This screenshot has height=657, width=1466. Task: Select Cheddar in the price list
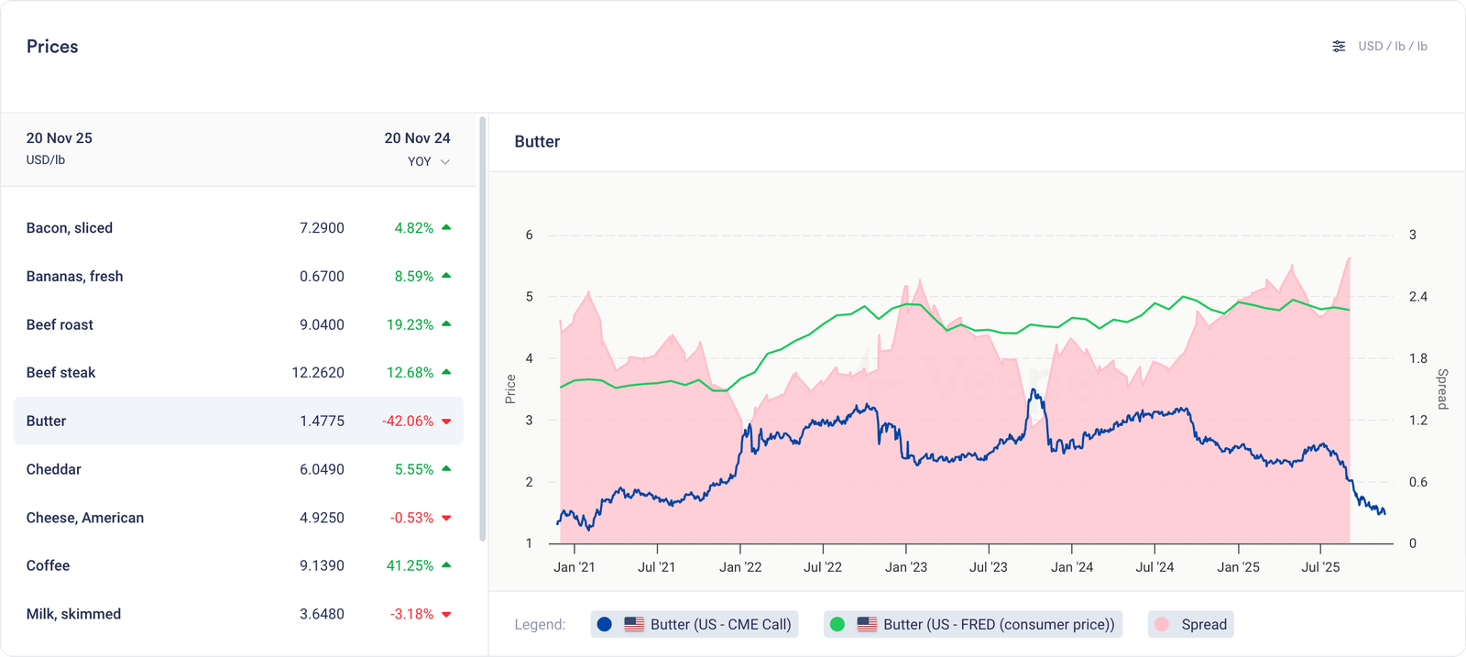[54, 469]
